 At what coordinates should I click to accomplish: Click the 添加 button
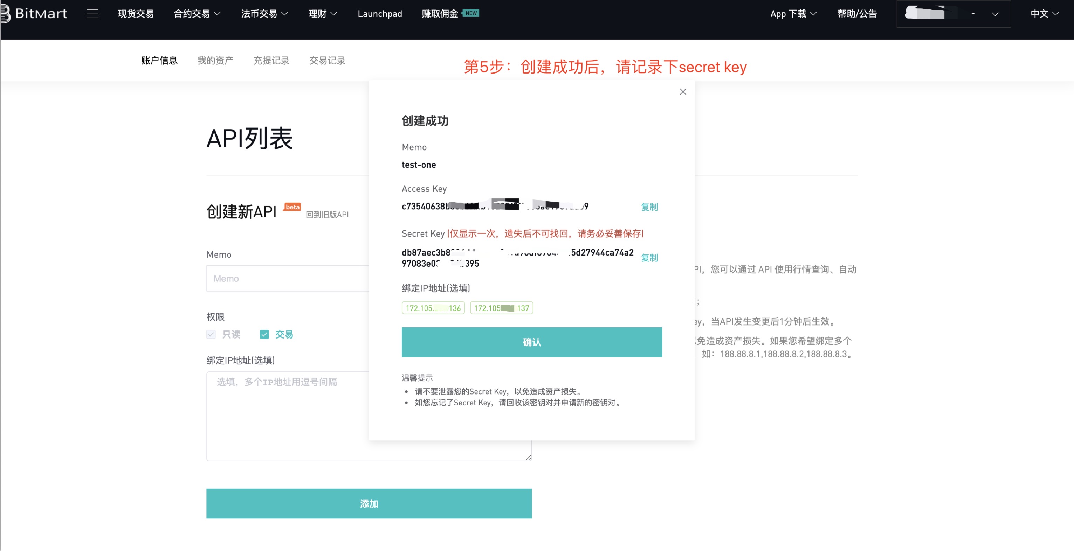pyautogui.click(x=369, y=503)
